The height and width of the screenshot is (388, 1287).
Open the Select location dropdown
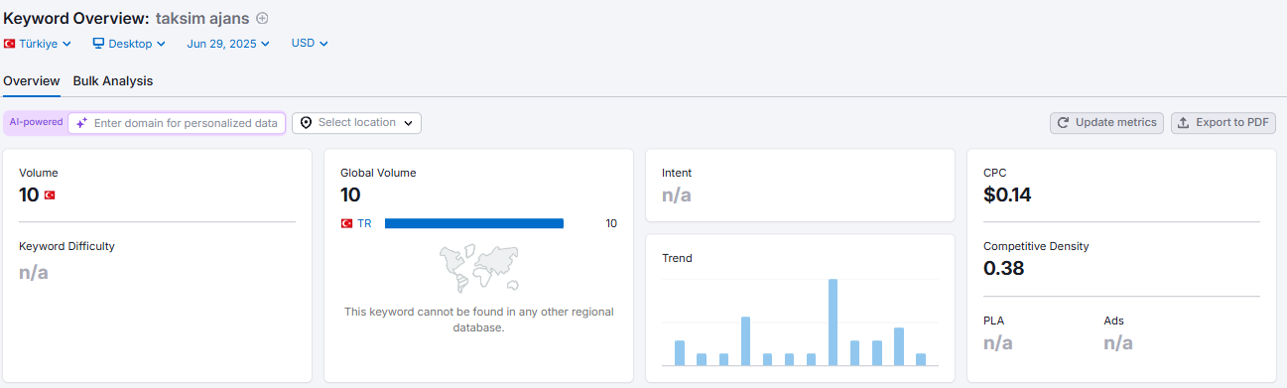(356, 123)
